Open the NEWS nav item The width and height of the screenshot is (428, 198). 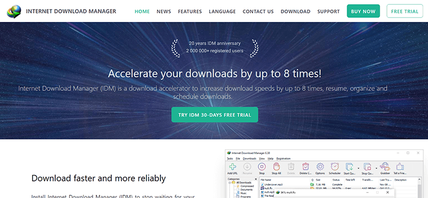point(164,11)
